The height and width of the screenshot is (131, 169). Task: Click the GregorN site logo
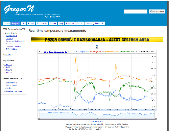tap(19, 9)
